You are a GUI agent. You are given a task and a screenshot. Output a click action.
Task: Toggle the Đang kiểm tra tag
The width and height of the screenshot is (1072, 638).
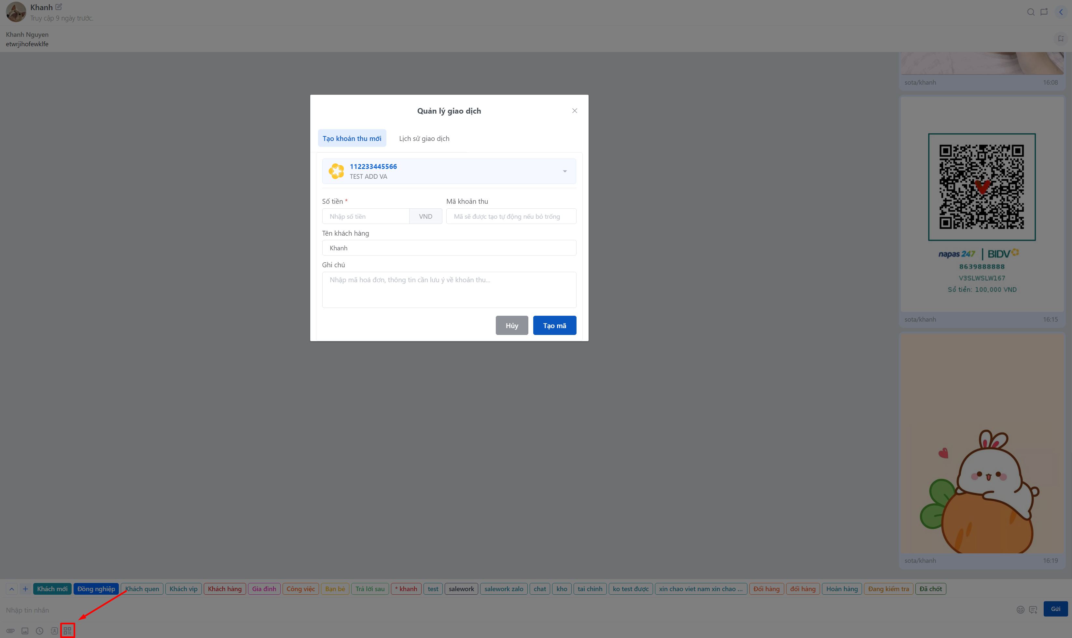click(x=889, y=589)
